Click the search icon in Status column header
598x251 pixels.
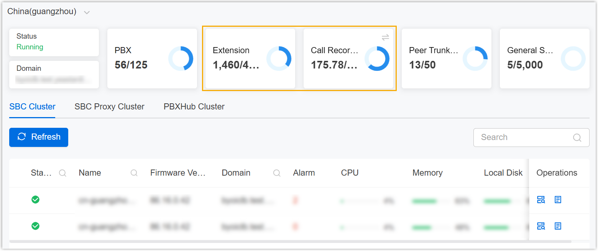point(62,173)
